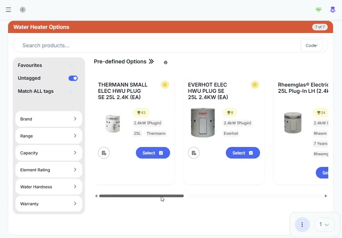Screen dimensions: 342x238
Task: Click the Thermann heater product image
Action: [113, 123]
